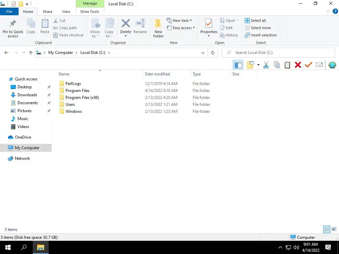339x254 pixels.
Task: Click Rename in Organize group
Action: 140,26
